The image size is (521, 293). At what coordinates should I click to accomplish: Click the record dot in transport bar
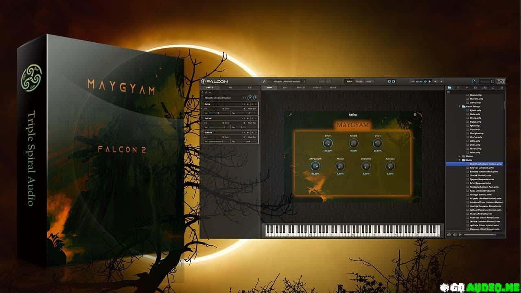pyautogui.click(x=441, y=81)
